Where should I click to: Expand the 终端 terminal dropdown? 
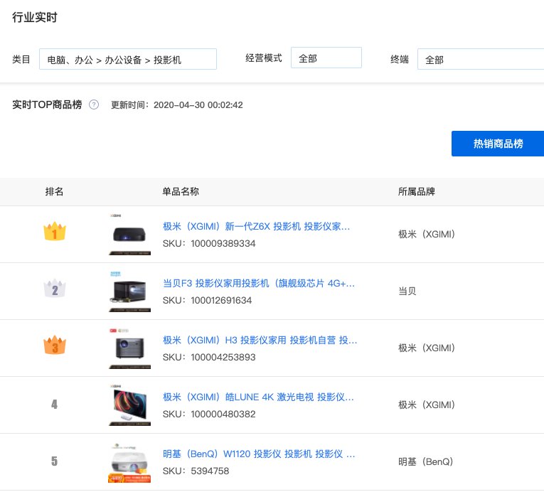click(x=480, y=60)
